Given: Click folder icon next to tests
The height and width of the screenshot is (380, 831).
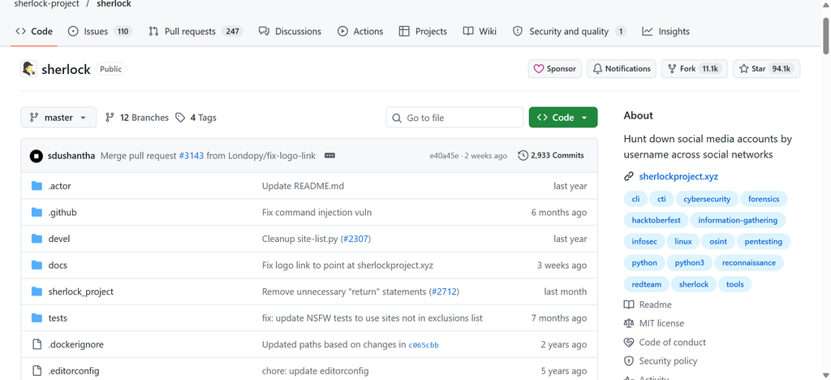Looking at the screenshot, I should 37,318.
